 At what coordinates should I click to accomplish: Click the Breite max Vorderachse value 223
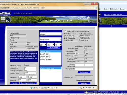(80, 48)
